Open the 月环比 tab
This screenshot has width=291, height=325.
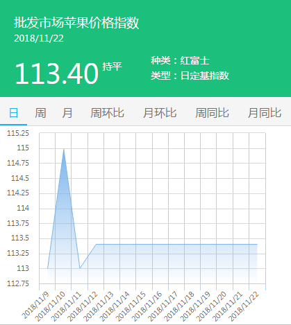pos(160,113)
